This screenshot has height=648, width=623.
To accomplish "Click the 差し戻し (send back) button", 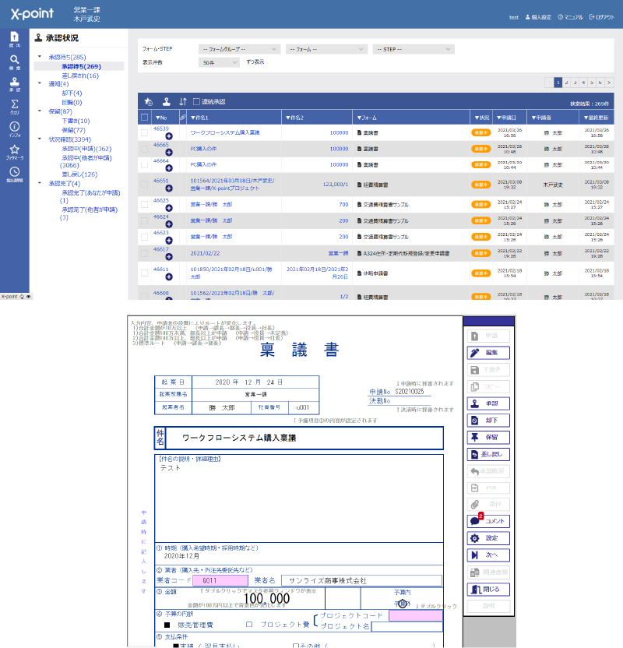I will point(488,454).
